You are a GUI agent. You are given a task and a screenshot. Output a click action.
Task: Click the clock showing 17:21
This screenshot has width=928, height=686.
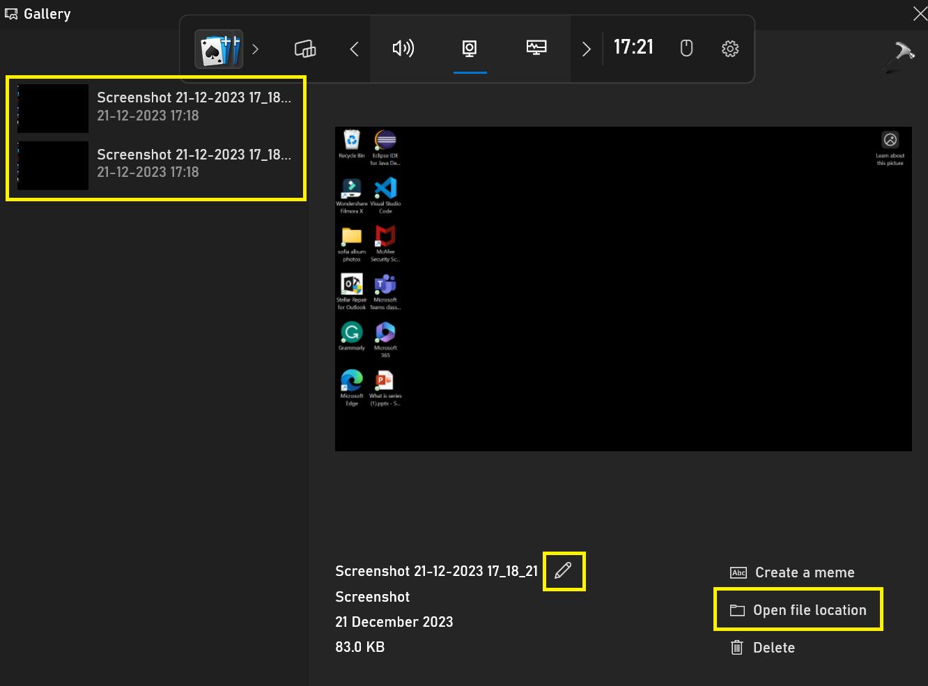633,47
